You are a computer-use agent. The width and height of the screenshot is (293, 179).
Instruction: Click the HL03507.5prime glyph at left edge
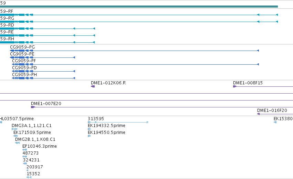[x=1, y=122]
